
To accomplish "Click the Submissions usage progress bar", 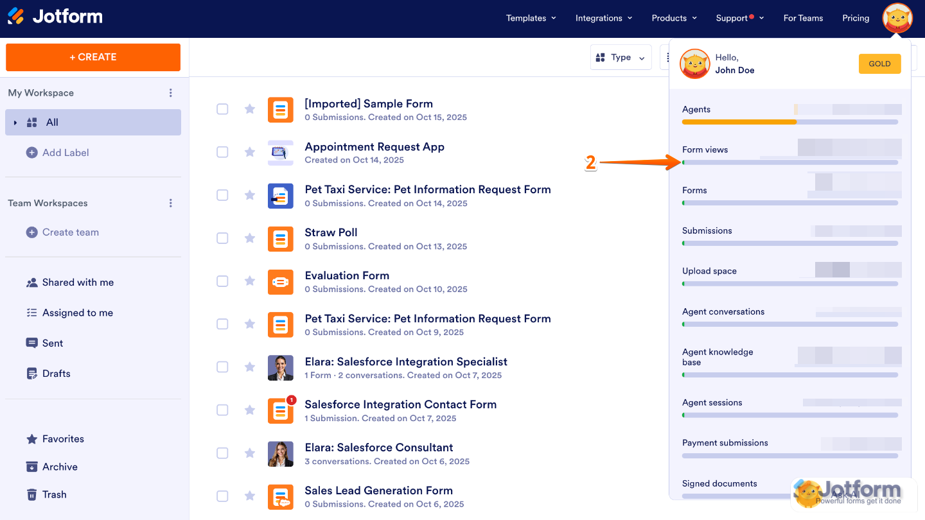I will coord(790,243).
